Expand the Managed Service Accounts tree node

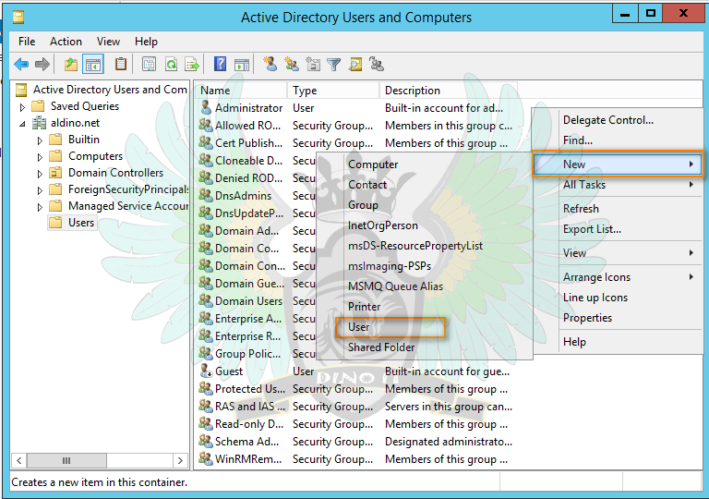pos(40,207)
